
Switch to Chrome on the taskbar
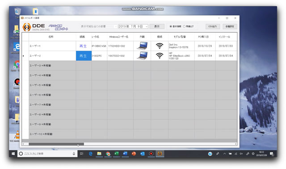tap(108, 154)
